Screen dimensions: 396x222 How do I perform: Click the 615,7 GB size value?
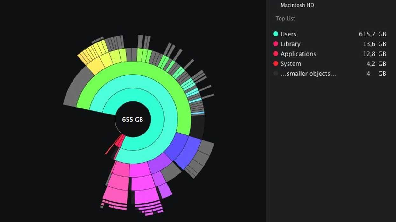coord(372,34)
